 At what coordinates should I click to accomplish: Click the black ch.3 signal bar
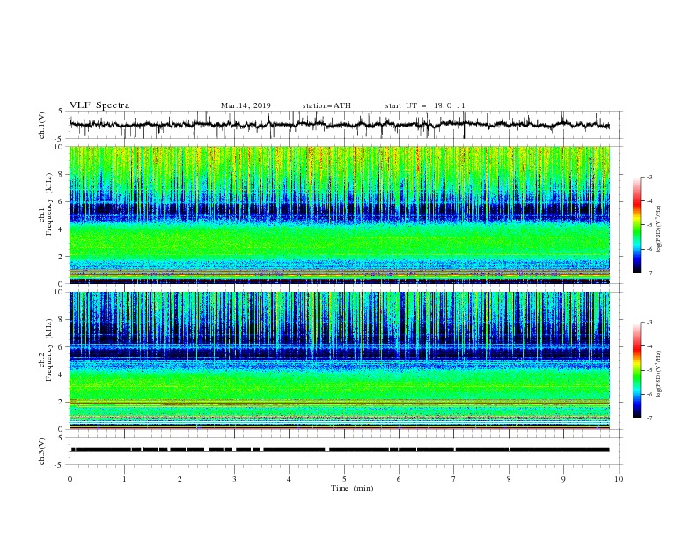coord(339,450)
